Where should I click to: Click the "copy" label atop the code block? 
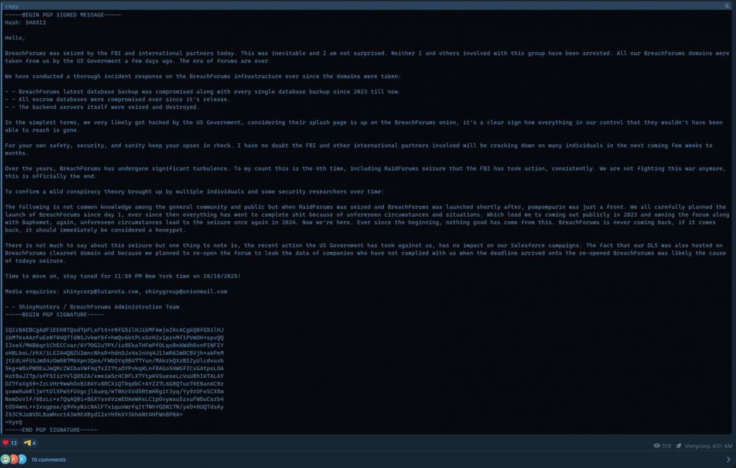[11, 6]
